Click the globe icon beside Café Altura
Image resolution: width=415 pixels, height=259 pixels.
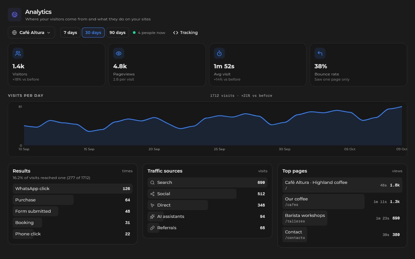point(14,32)
